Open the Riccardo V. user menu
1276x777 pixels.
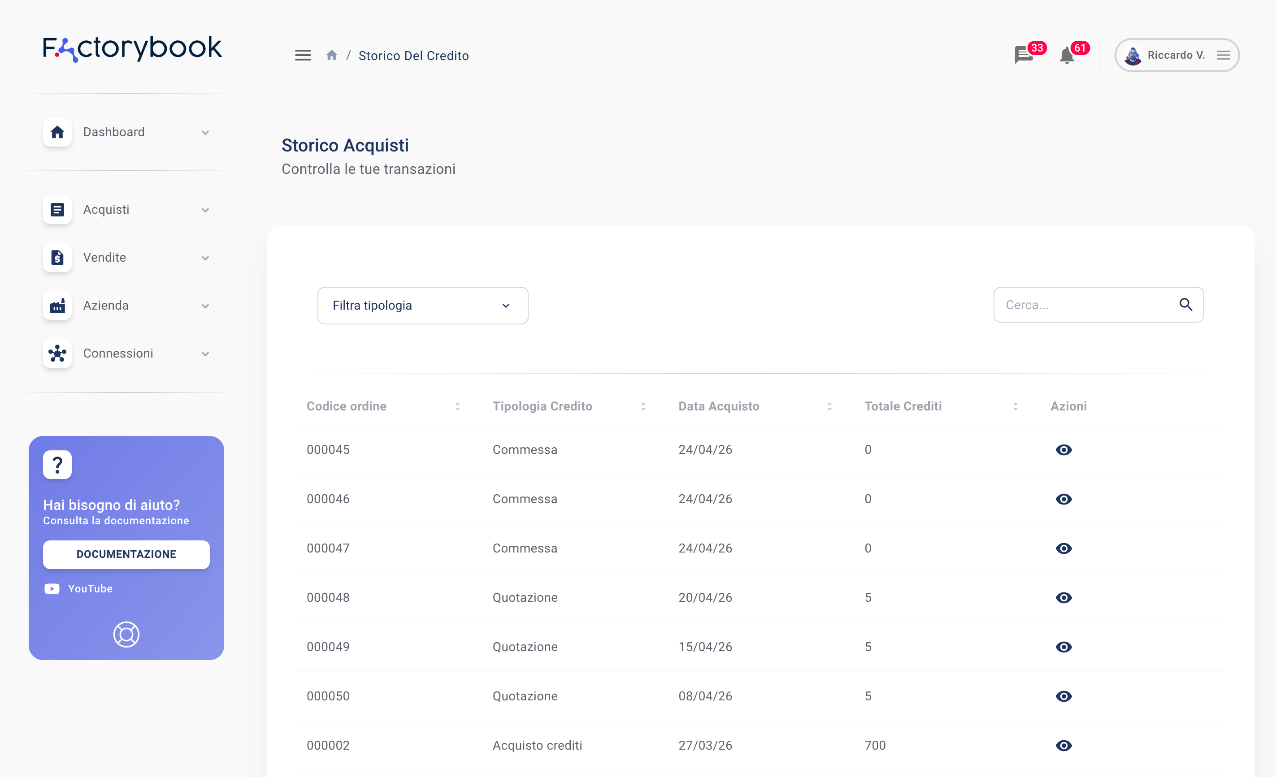click(1176, 56)
